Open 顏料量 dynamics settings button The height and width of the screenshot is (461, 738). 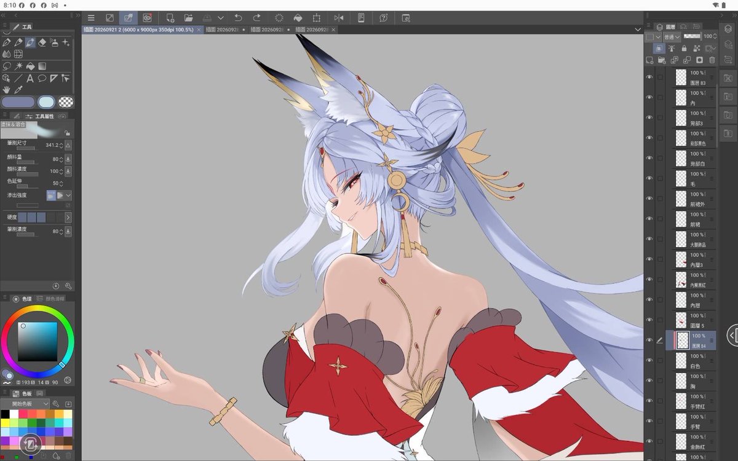[68, 159]
